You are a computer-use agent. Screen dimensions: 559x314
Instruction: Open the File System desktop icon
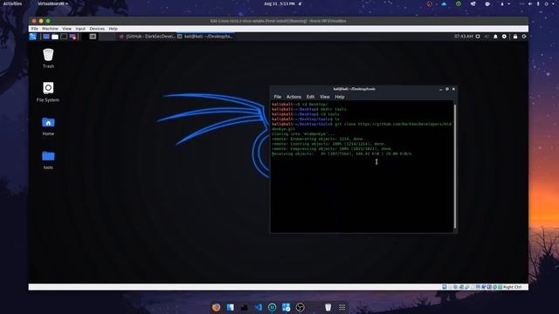tap(48, 92)
